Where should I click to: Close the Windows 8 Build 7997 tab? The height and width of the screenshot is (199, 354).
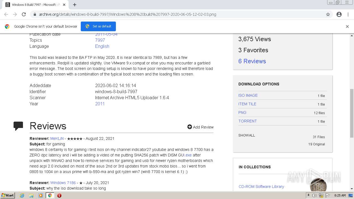[64, 5]
